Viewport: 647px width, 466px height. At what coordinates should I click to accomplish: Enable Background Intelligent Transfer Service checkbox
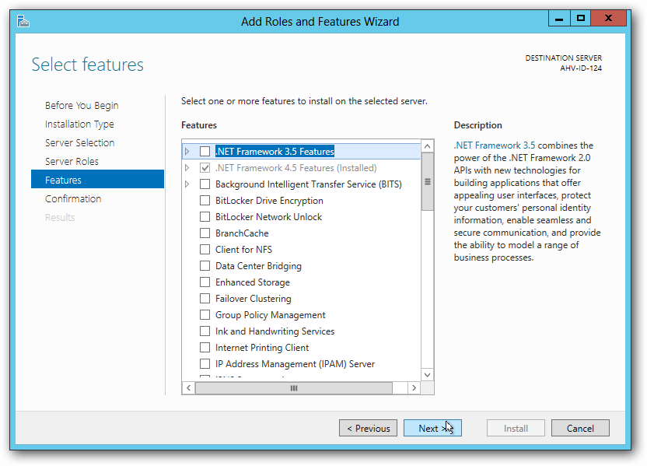coord(205,184)
